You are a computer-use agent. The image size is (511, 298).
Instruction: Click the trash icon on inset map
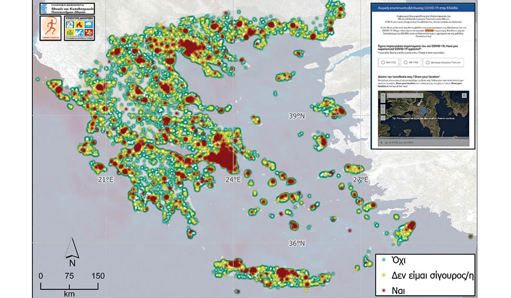pos(464,95)
